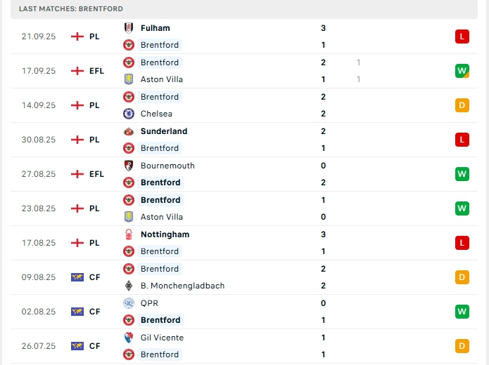
Task: Click the CF world flag on 09.08.25 row
Action: tap(77, 277)
